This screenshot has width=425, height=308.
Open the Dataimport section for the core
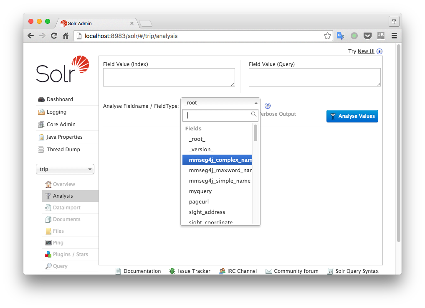[x=66, y=208]
